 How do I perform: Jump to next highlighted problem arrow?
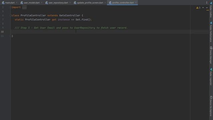(x=207, y=8)
